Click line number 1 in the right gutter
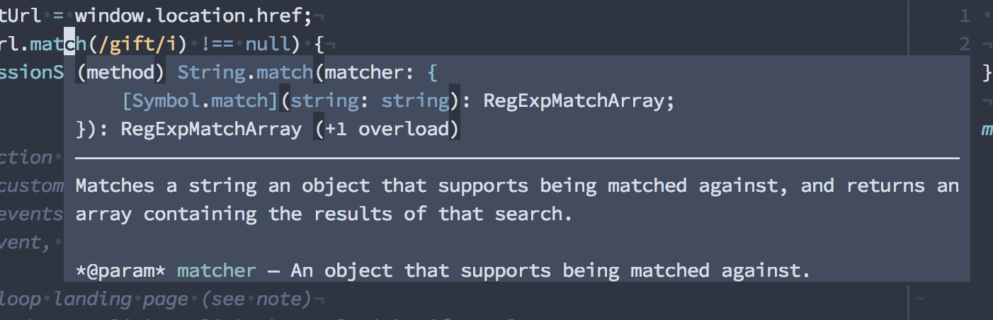Image resolution: width=993 pixels, height=320 pixels. [965, 16]
